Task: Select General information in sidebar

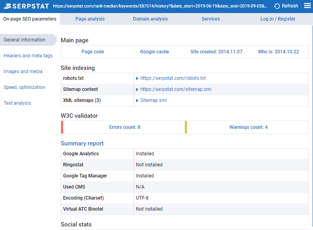Action: point(28,40)
